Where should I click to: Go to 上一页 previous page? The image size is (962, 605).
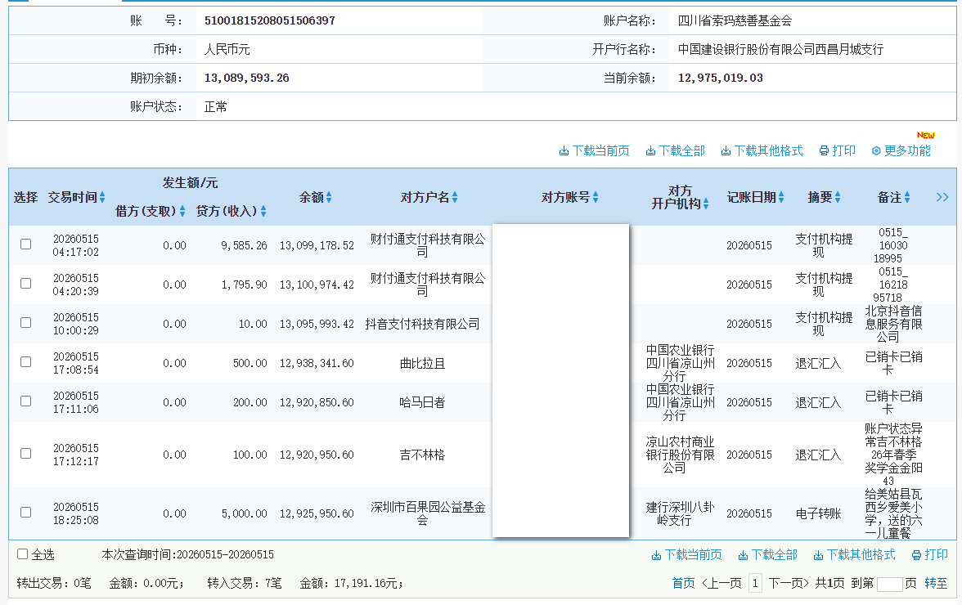coord(721,583)
